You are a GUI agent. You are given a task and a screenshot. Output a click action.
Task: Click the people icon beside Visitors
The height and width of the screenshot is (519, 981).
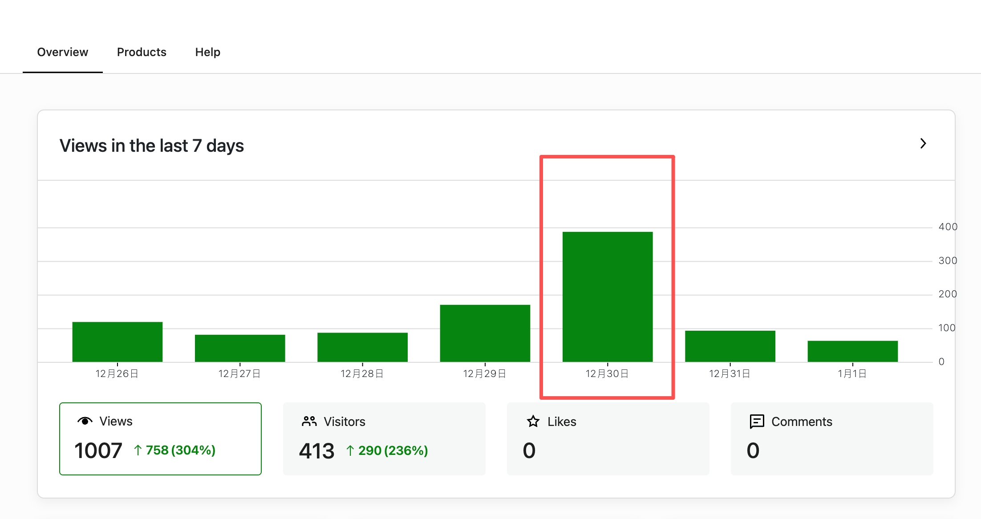coord(309,421)
